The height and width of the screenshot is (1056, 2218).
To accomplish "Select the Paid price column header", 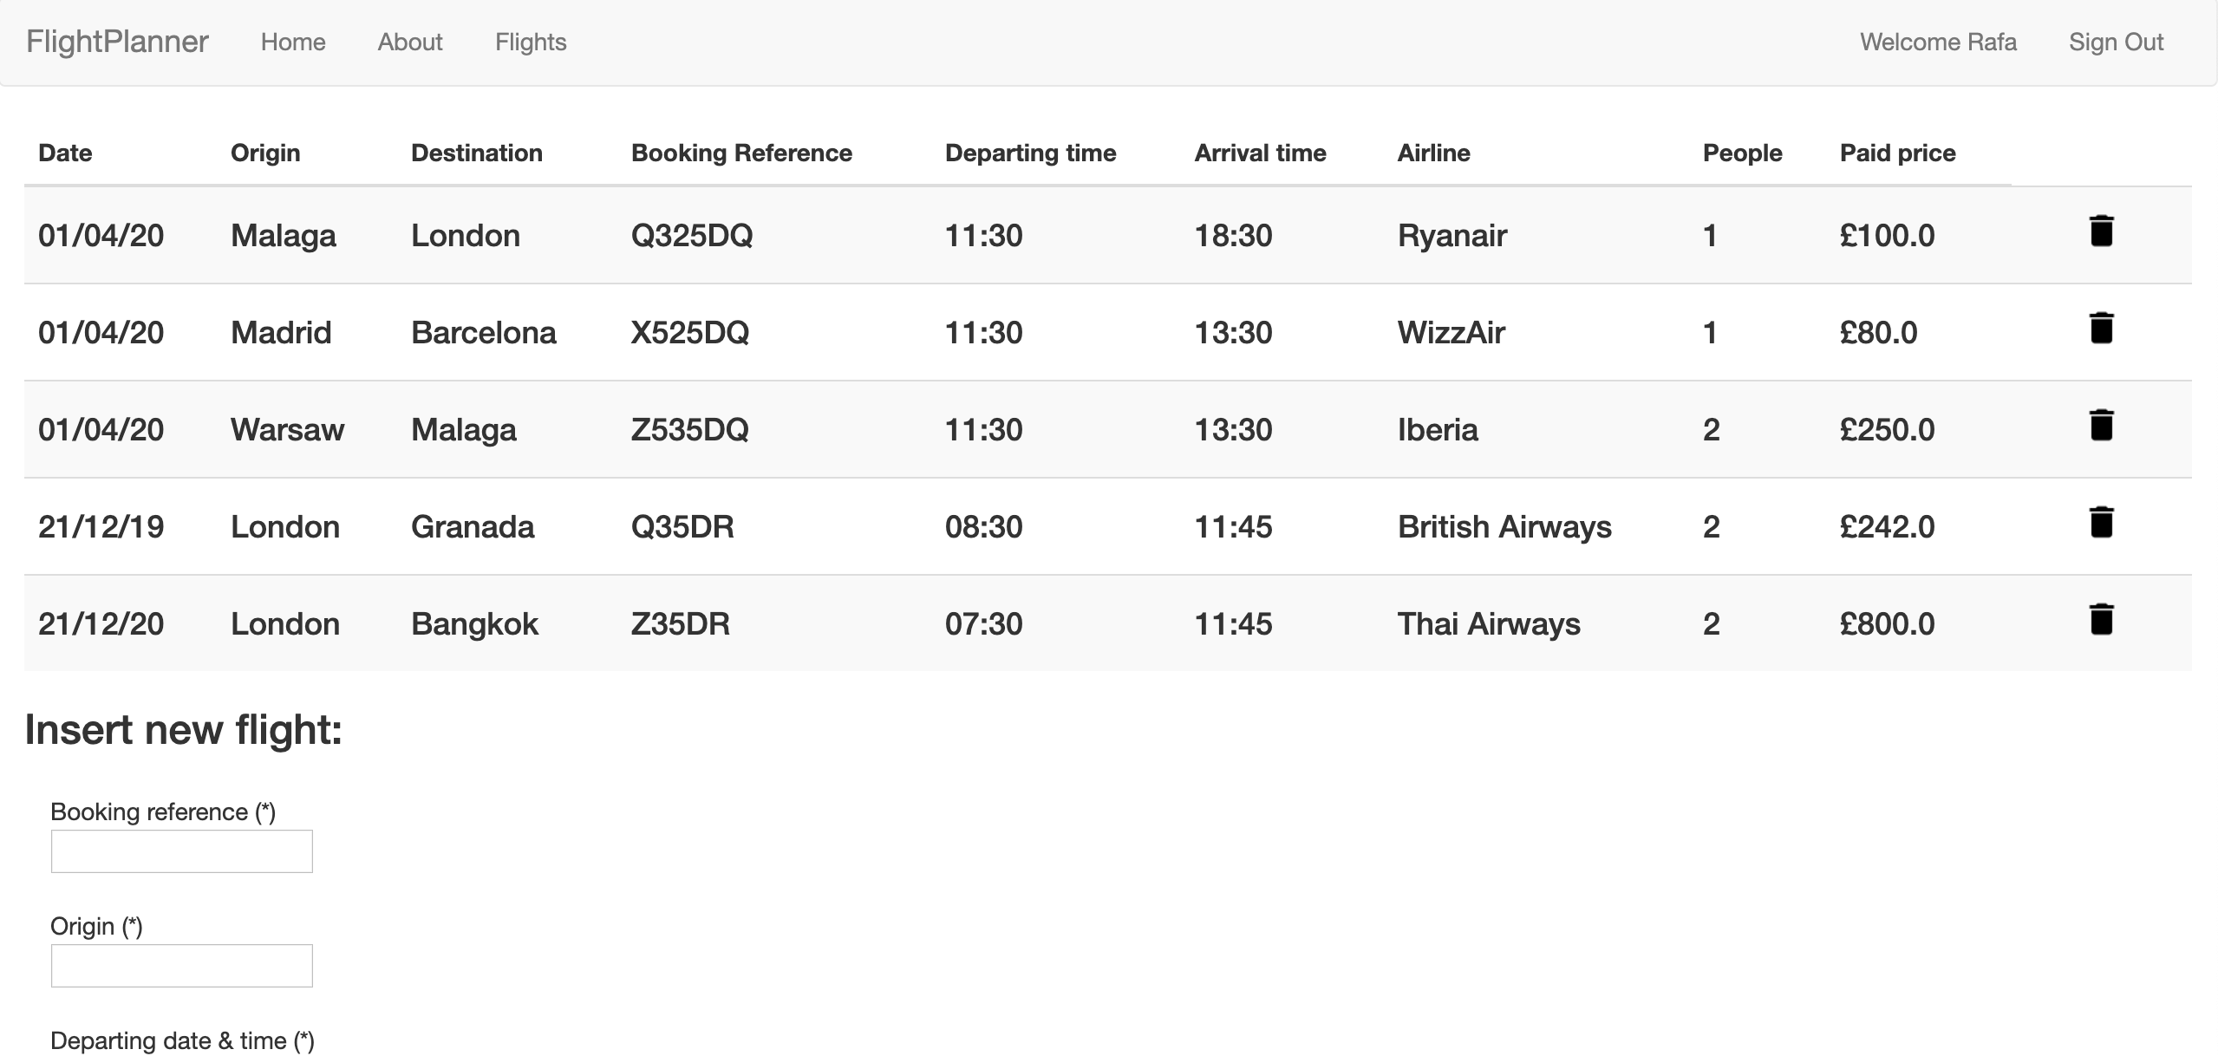I will click(1898, 153).
